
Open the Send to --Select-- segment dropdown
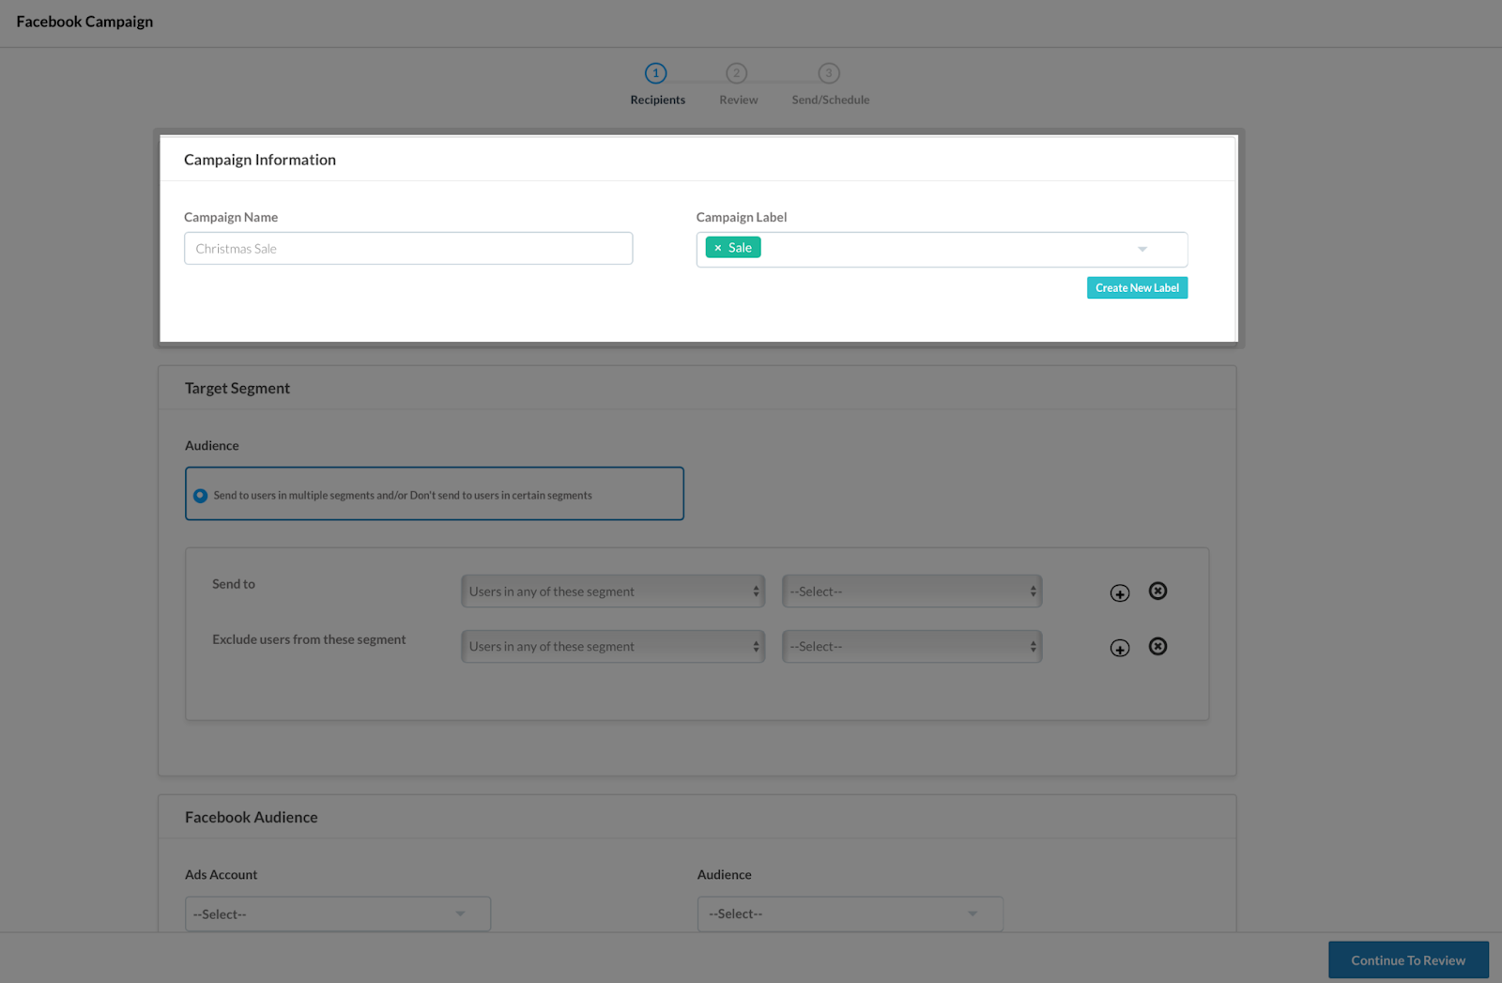[x=912, y=591]
